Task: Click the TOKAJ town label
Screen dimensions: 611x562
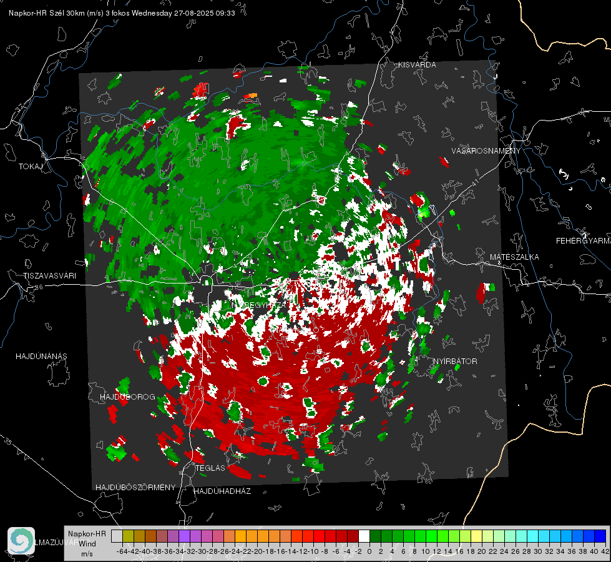Action: tap(31, 167)
